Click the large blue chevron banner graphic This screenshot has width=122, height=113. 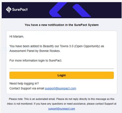pos(58,10)
